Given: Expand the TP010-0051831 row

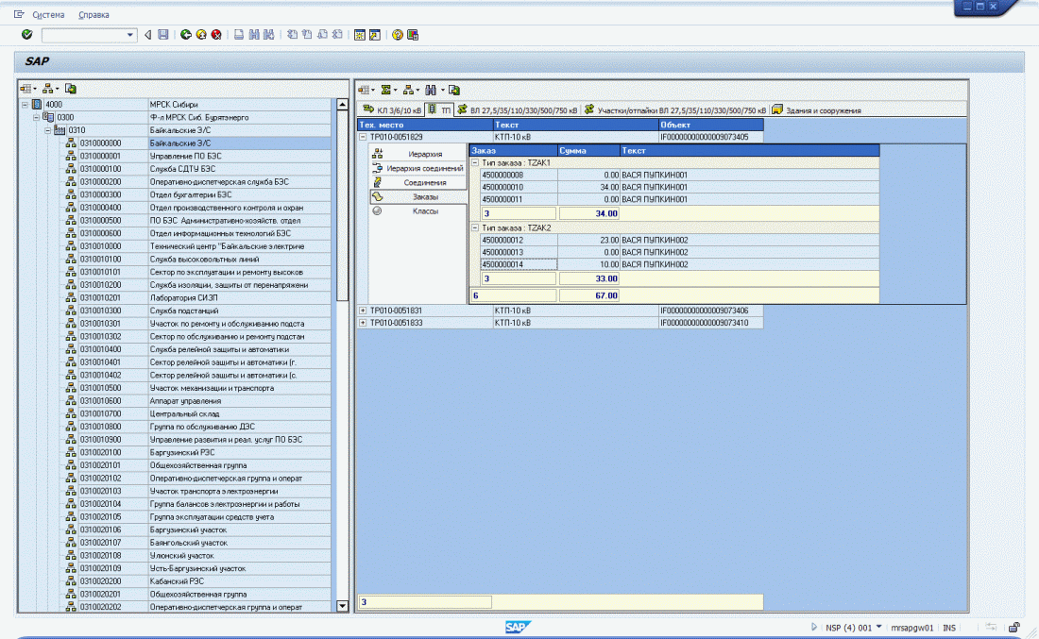Looking at the screenshot, I should pyautogui.click(x=363, y=310).
